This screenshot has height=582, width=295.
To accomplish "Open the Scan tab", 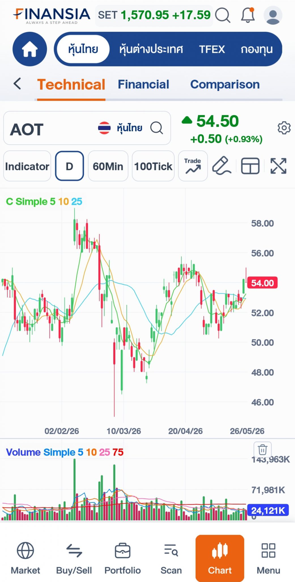I will coord(171,558).
